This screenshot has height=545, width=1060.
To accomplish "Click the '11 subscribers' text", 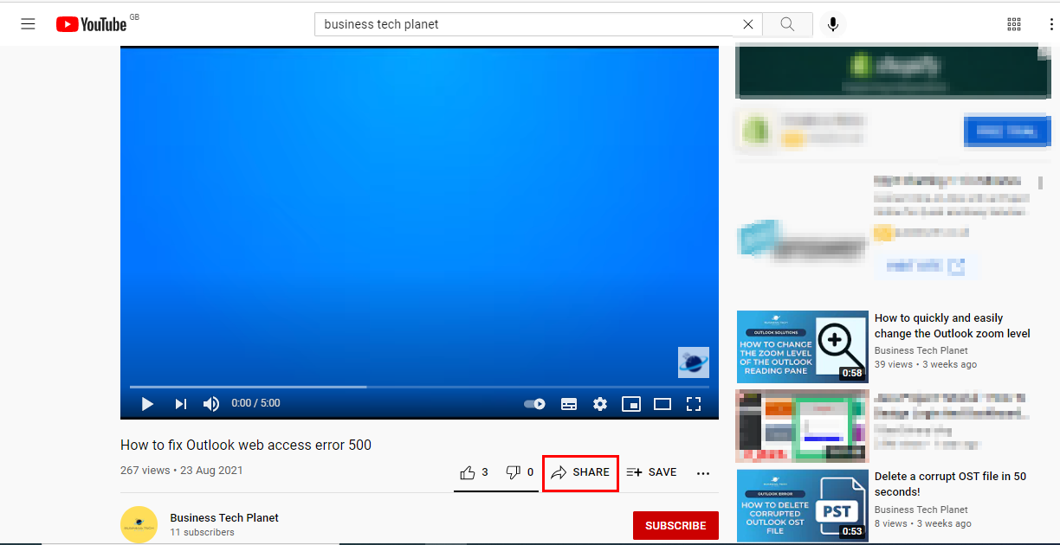I will tap(202, 532).
